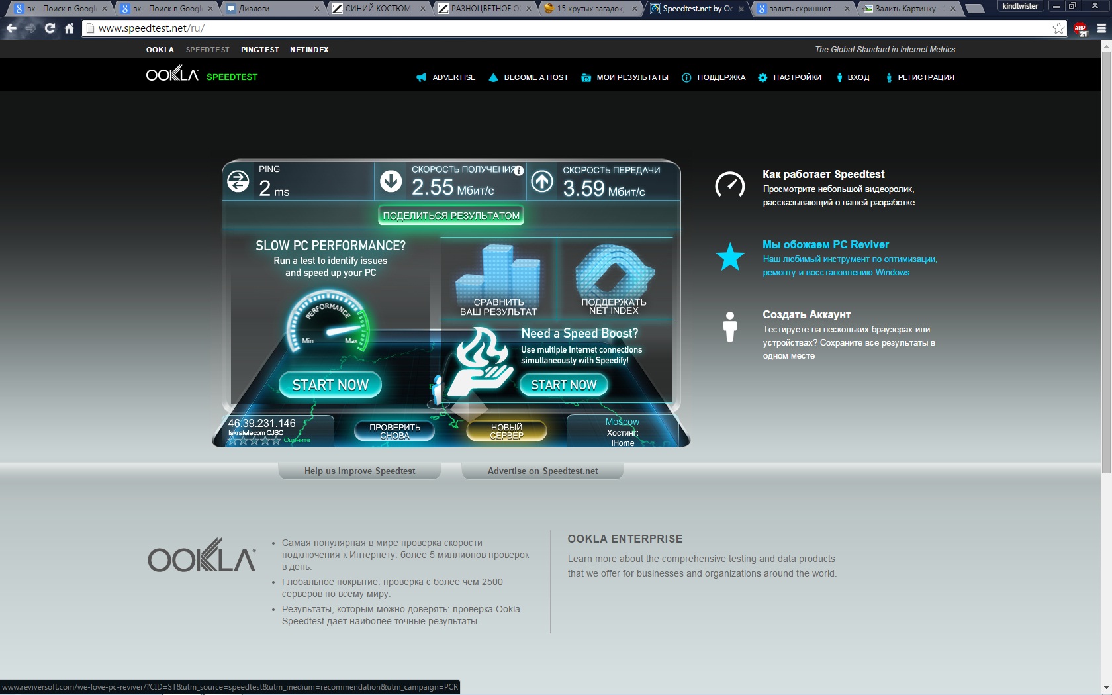Image resolution: width=1112 pixels, height=695 pixels.
Task: Close the Speedtest.net browser tab
Action: coord(741,9)
